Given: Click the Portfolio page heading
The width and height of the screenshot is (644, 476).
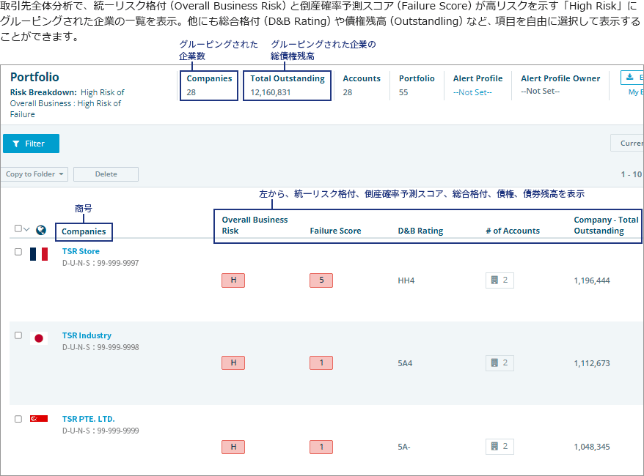Looking at the screenshot, I should coord(34,77).
